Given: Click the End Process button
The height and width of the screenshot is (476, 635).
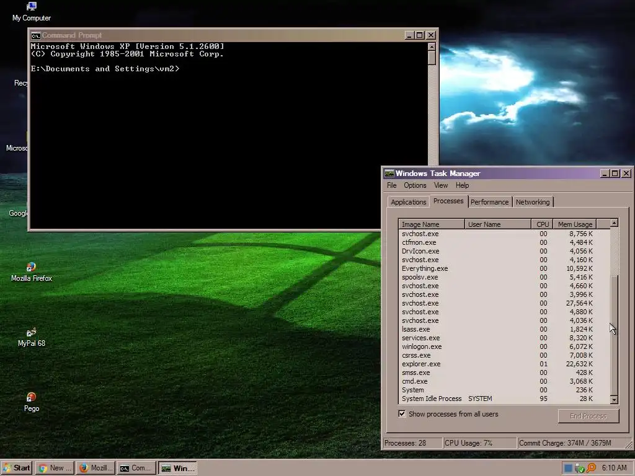Looking at the screenshot, I should pos(588,416).
